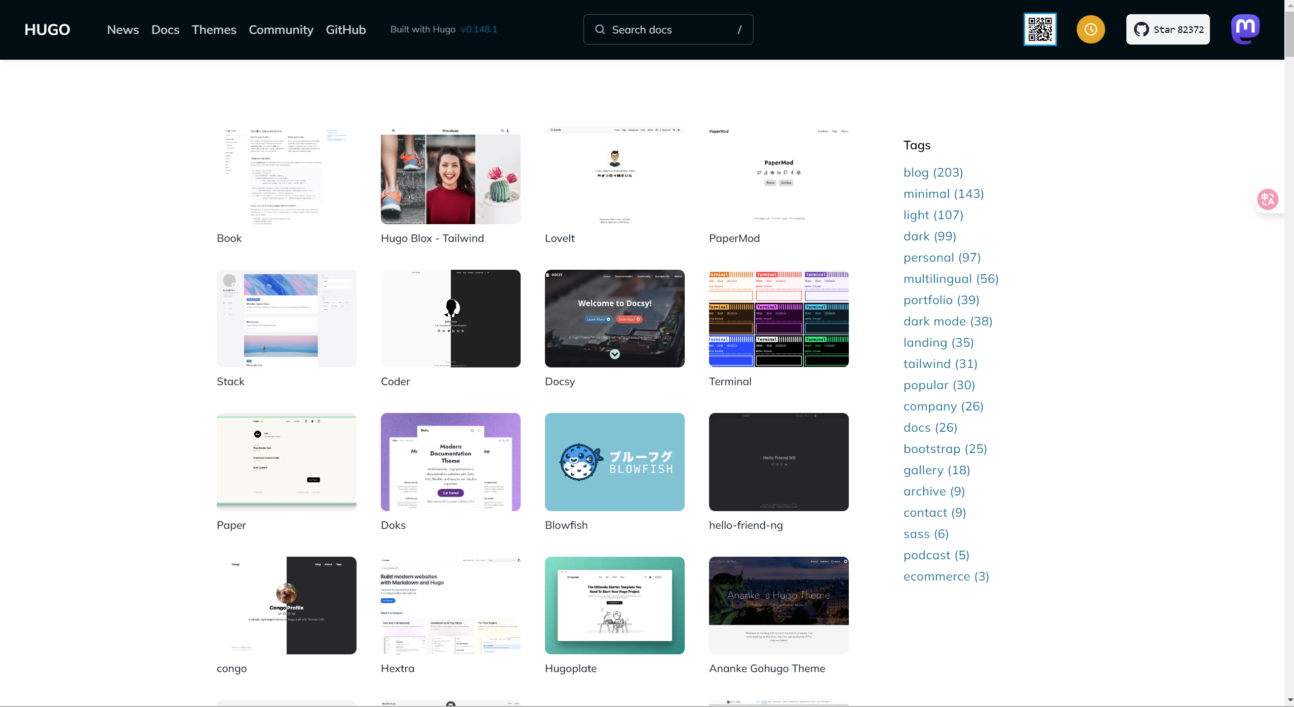This screenshot has height=707, width=1294.
Task: Open the Mastodon logo link
Action: (x=1245, y=29)
